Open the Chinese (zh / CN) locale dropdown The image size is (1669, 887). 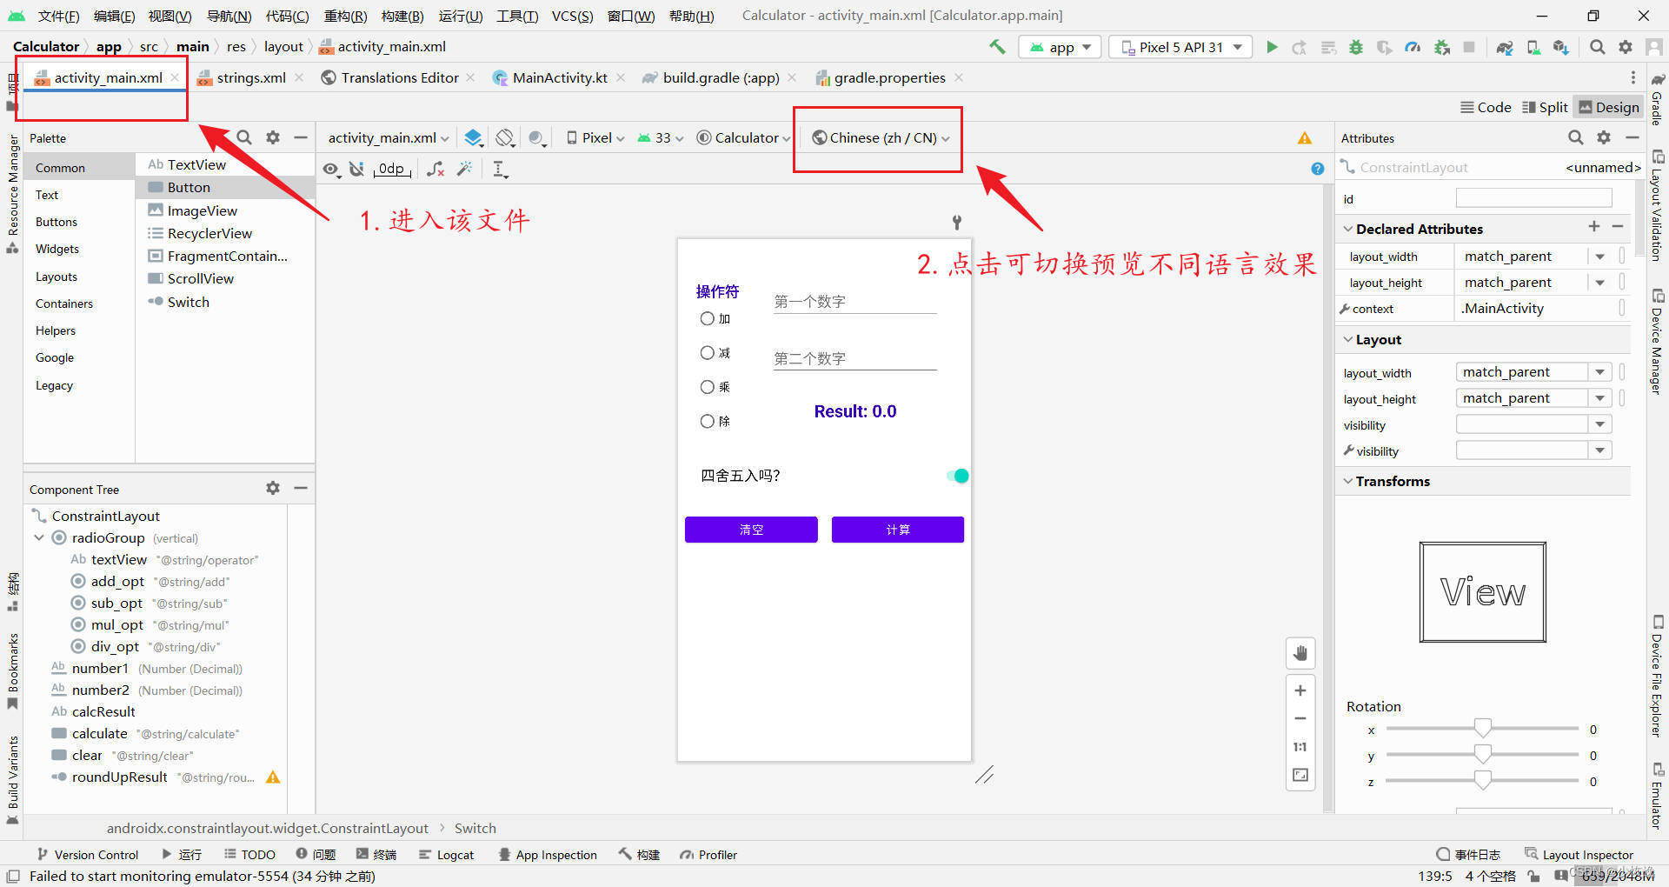pyautogui.click(x=877, y=137)
